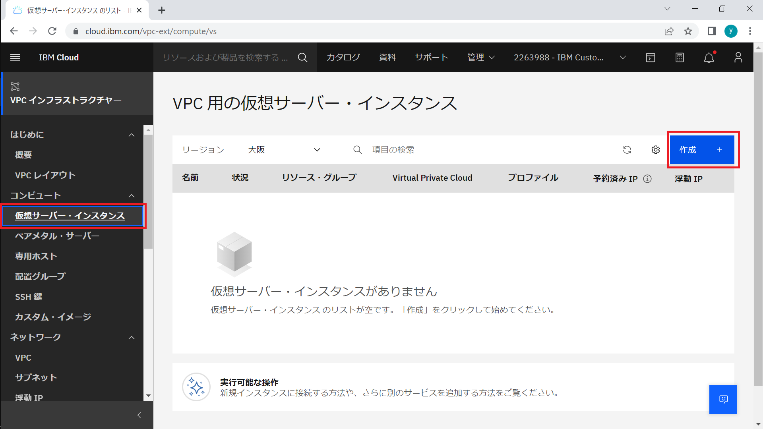Open the IBM Cloud hamburger navigation menu
This screenshot has width=763, height=429.
(x=15, y=58)
